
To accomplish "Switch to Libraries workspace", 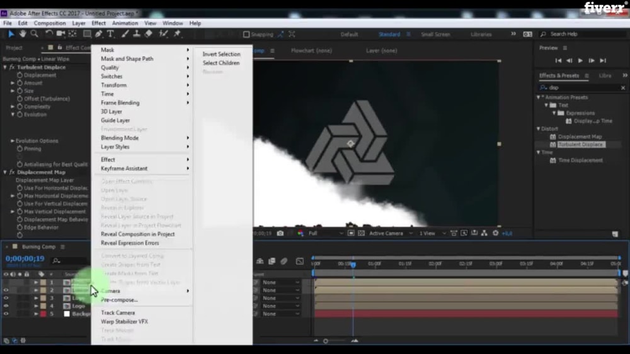I will click(x=481, y=35).
